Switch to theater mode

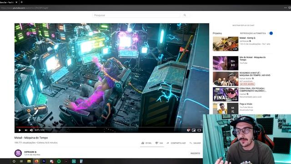[x=199, y=130]
